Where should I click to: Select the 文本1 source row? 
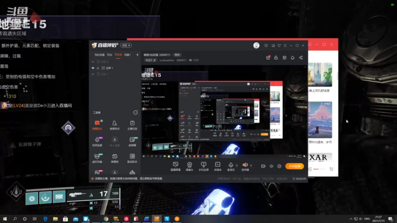pyautogui.click(x=115, y=74)
